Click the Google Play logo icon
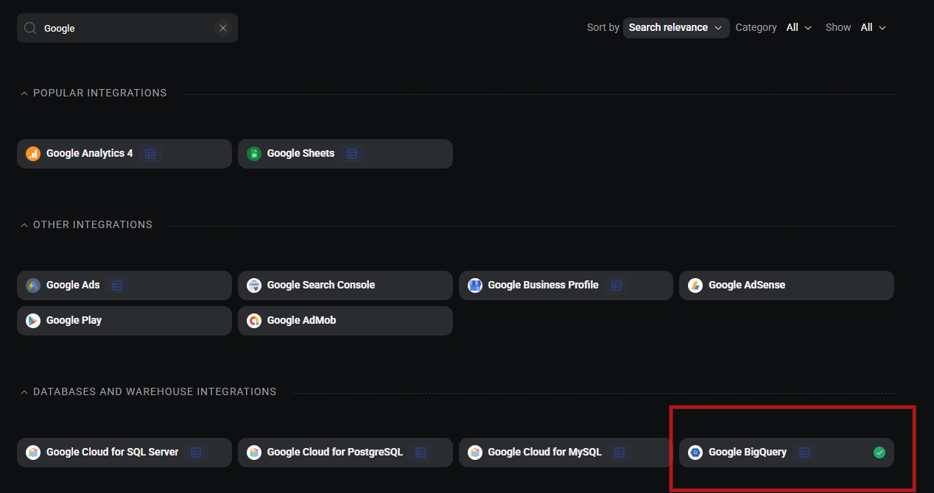The image size is (934, 493). [x=33, y=321]
